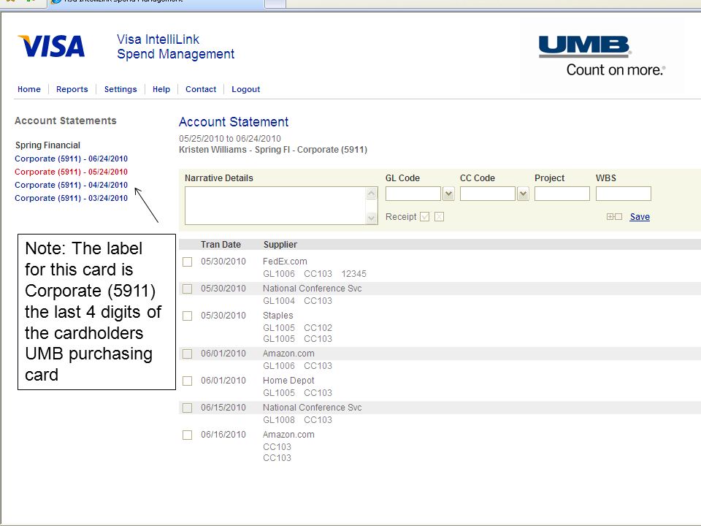Click the Save link
Image resolution: width=701 pixels, height=526 pixels.
pyautogui.click(x=640, y=217)
